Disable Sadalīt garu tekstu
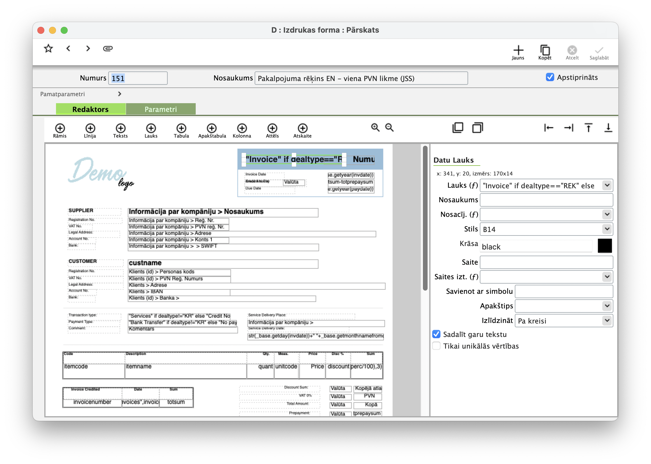 point(436,334)
